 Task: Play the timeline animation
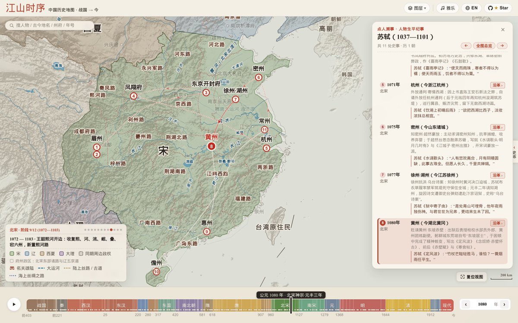click(x=14, y=304)
